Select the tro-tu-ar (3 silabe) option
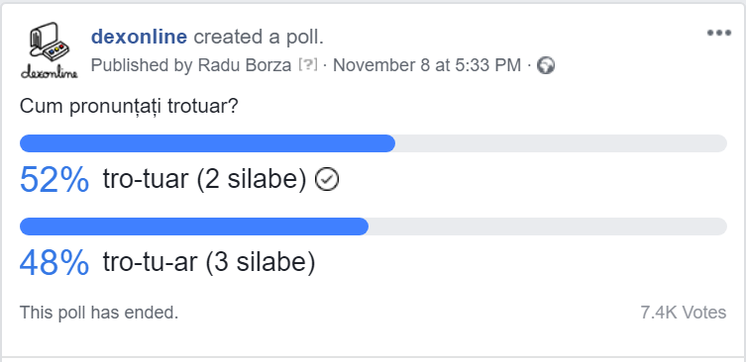746x362 pixels. [x=209, y=263]
